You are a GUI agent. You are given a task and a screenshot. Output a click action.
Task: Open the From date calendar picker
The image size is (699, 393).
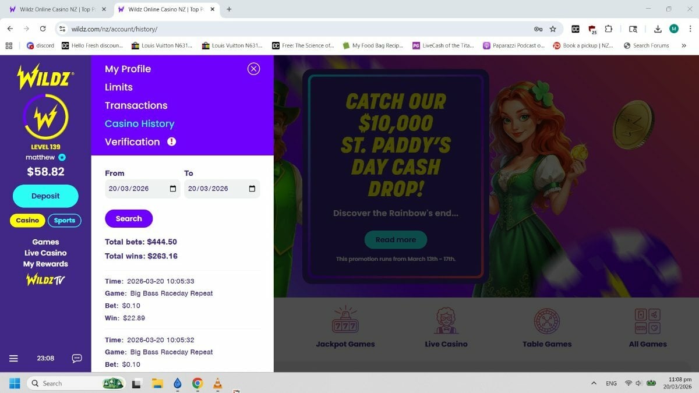tap(173, 189)
